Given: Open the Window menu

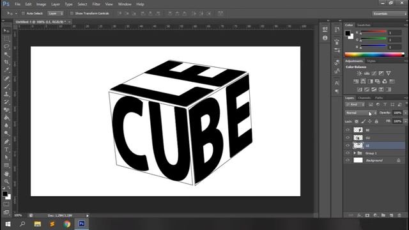Looking at the screenshot, I should [125, 4].
